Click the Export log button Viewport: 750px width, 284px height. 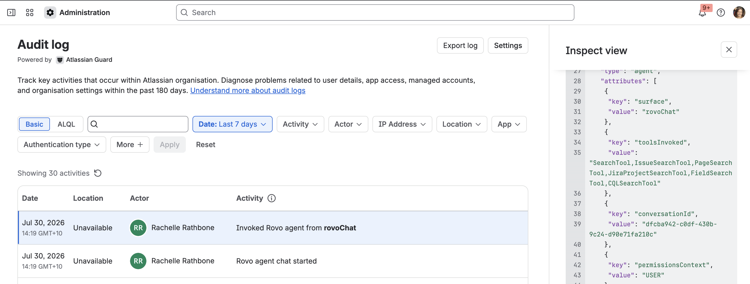[x=460, y=46]
